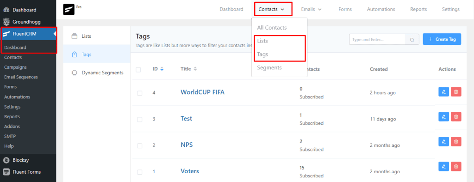Edit the WorldCUP FIFA tag
Screen dimensions: 474x182
pyautogui.click(x=443, y=92)
